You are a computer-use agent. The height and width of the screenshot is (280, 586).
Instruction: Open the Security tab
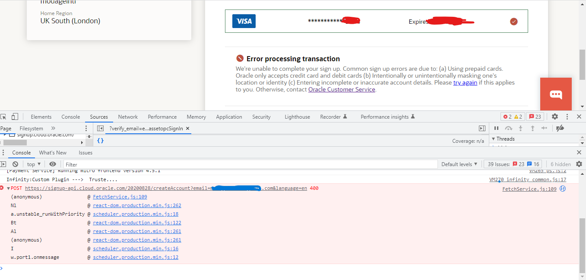pos(261,116)
